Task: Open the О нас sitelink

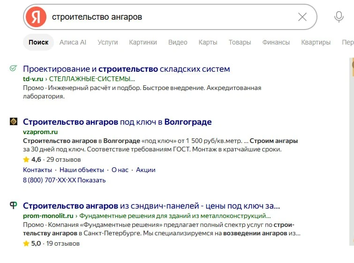Action: 120,170
